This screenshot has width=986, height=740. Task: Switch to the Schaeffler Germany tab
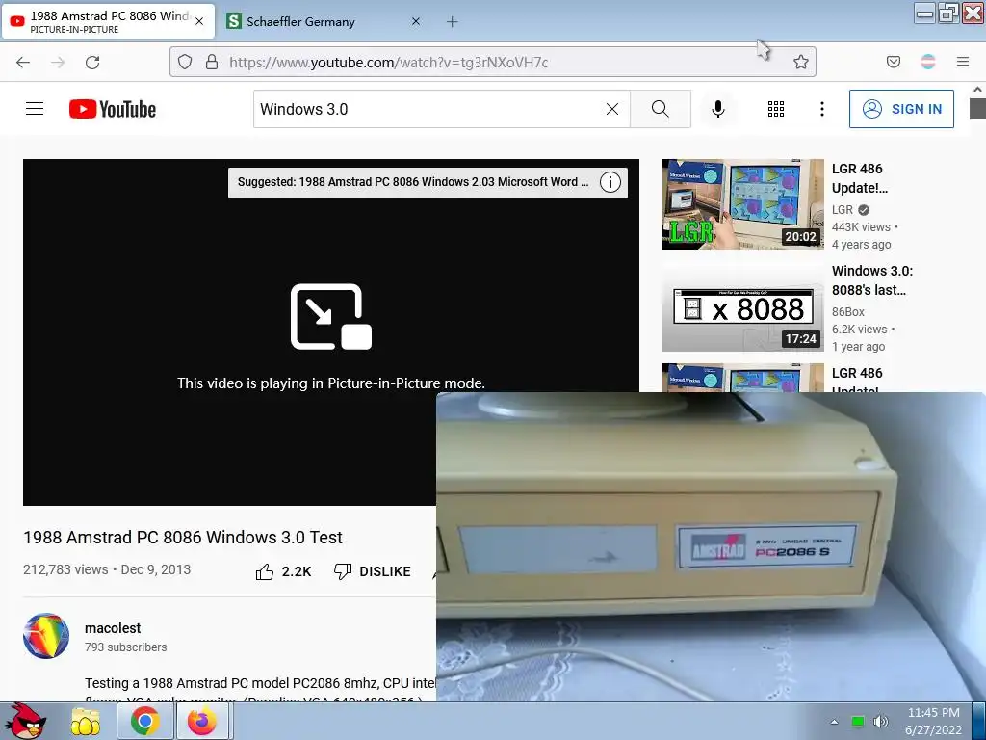300,22
